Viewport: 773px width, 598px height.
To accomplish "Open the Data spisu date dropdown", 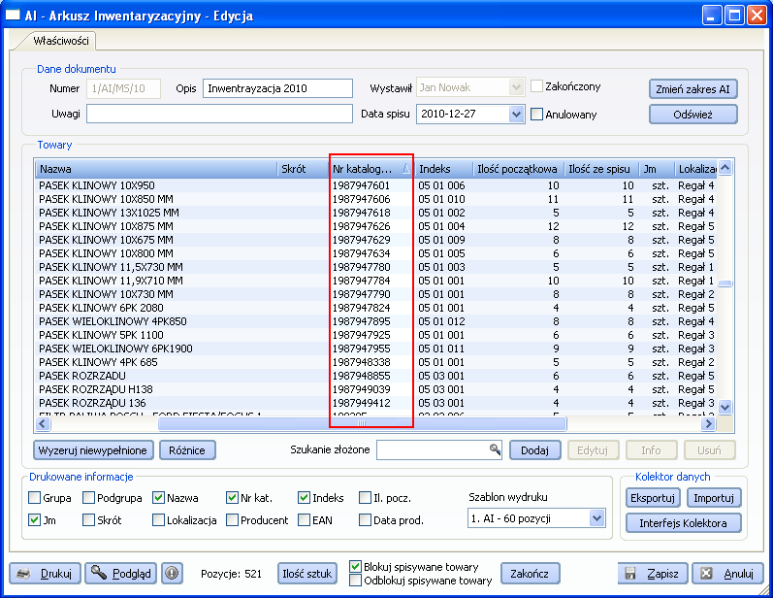I will pyautogui.click(x=516, y=114).
